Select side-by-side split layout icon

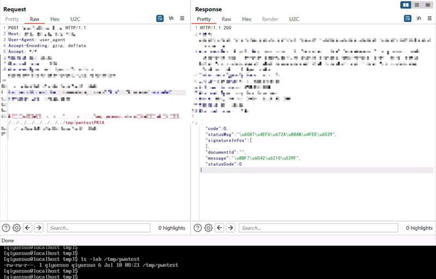405,5
